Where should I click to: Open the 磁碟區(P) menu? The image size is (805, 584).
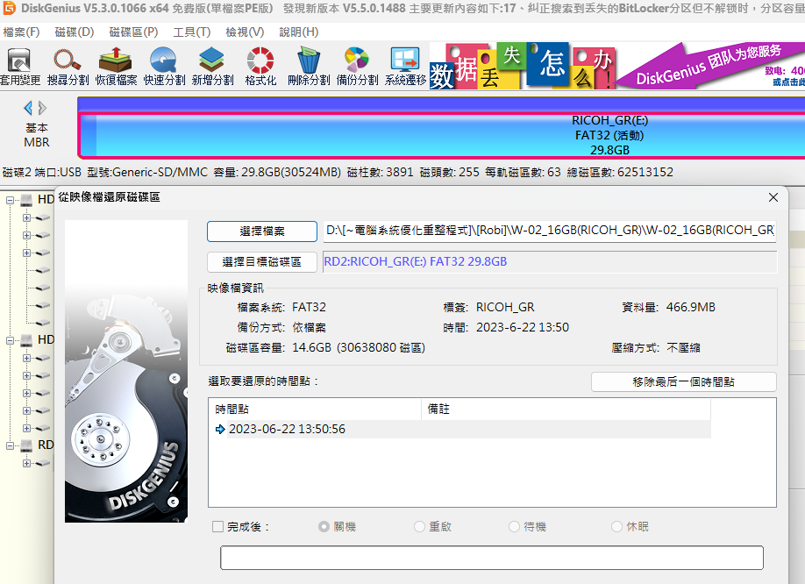(x=133, y=32)
